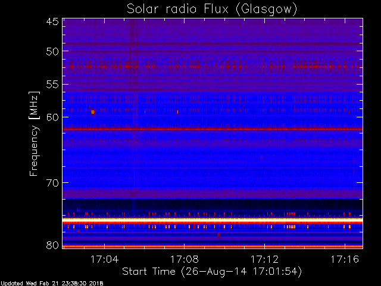This screenshot has height=286, width=381.
Task: Select the 55 frequency axis label
Action: pyautogui.click(x=52, y=85)
